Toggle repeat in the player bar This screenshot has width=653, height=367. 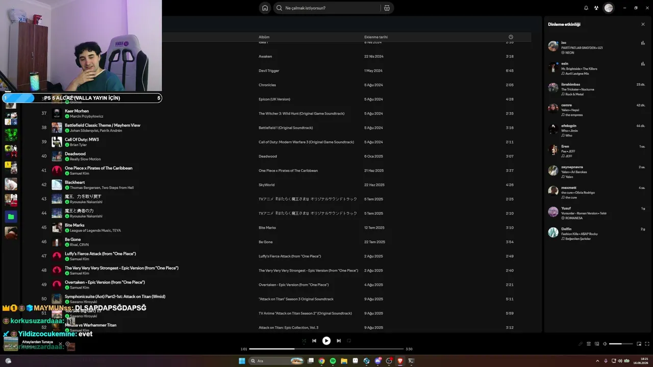349,341
